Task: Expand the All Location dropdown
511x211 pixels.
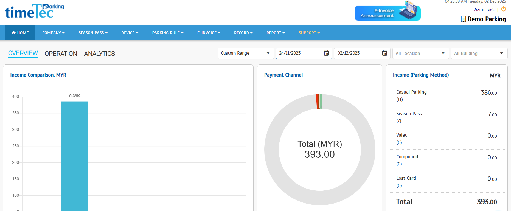Action: click(x=420, y=53)
